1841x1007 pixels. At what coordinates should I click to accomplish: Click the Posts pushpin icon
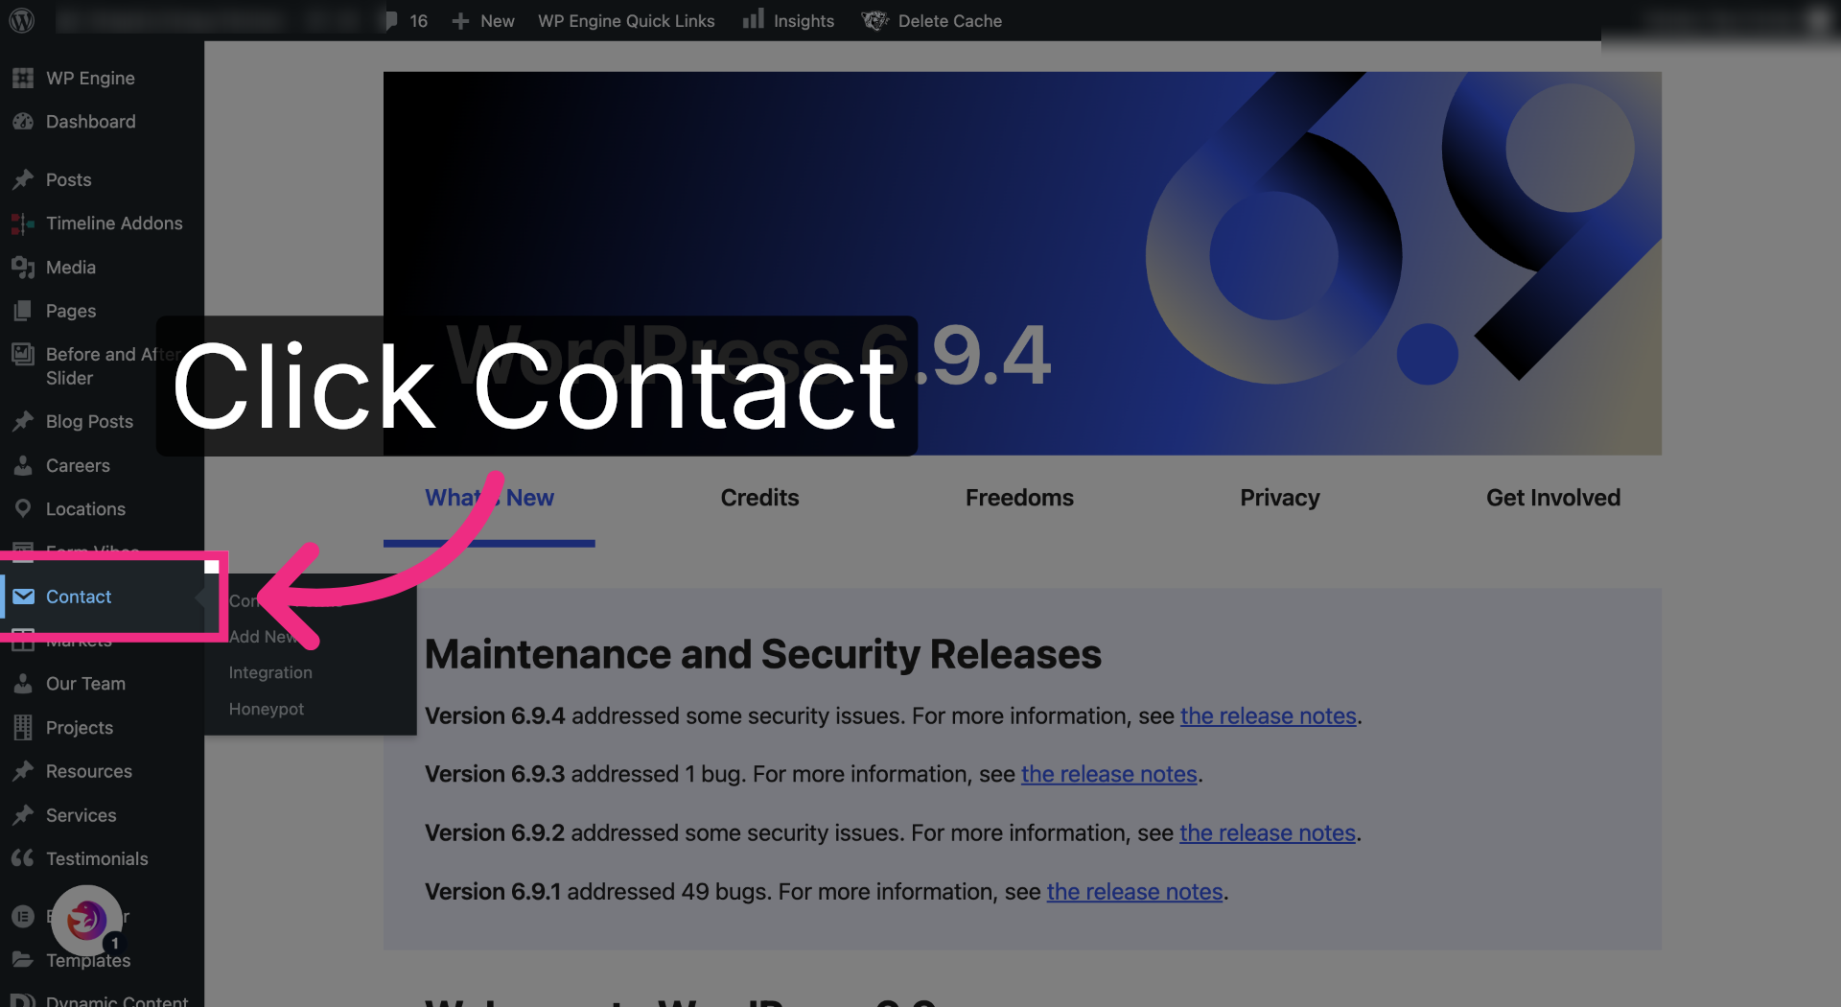[x=23, y=179]
